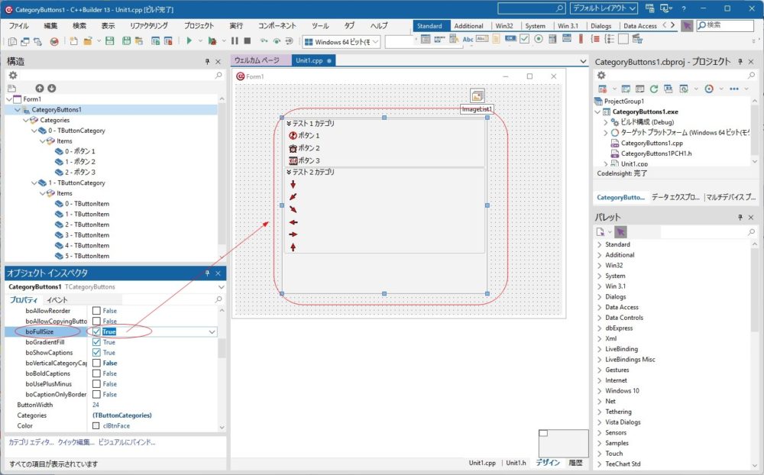764x475 pixels.
Task: Switch to the ウェルカム ページ tab
Action: pos(257,60)
